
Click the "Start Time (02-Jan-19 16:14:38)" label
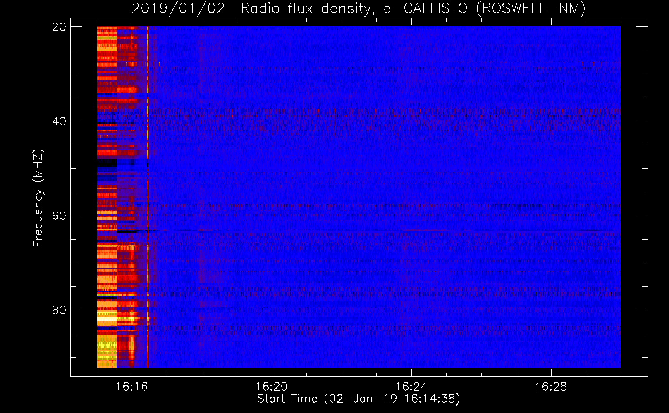(x=358, y=399)
